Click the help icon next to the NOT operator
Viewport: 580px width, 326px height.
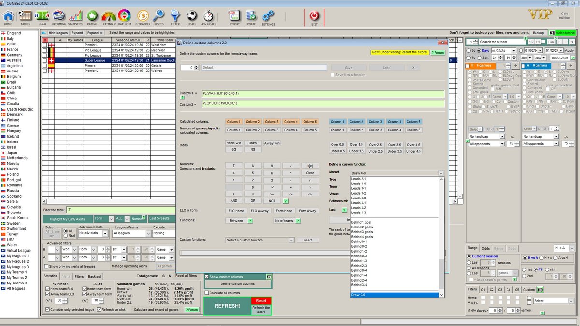(x=285, y=201)
